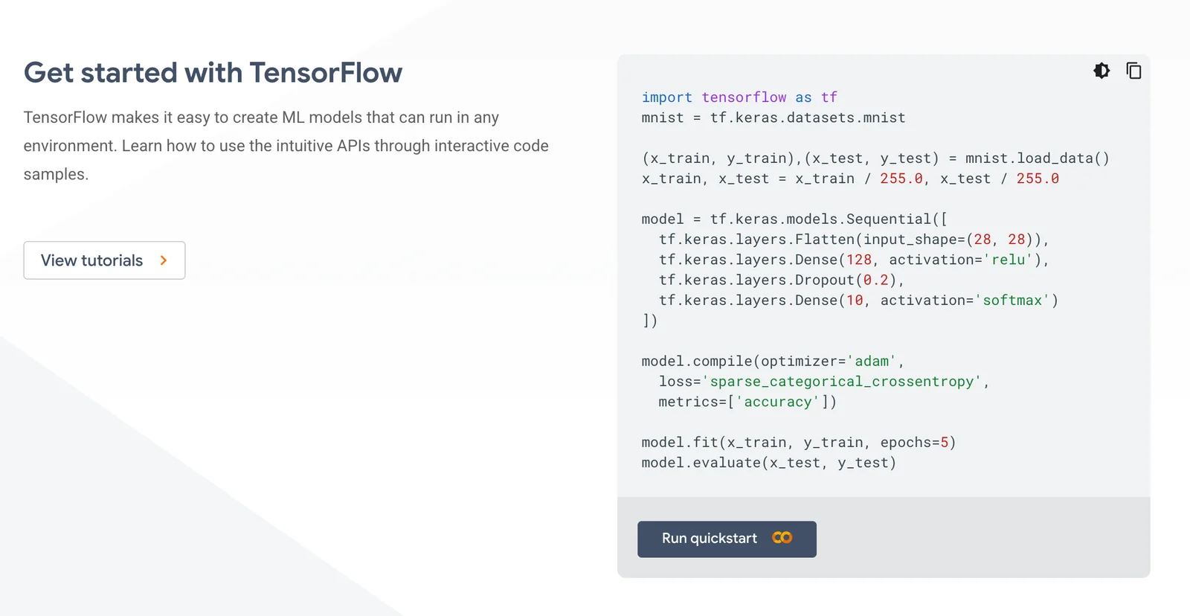Click the Flatten layer code line
The height and width of the screenshot is (616, 1190).
[x=853, y=240]
